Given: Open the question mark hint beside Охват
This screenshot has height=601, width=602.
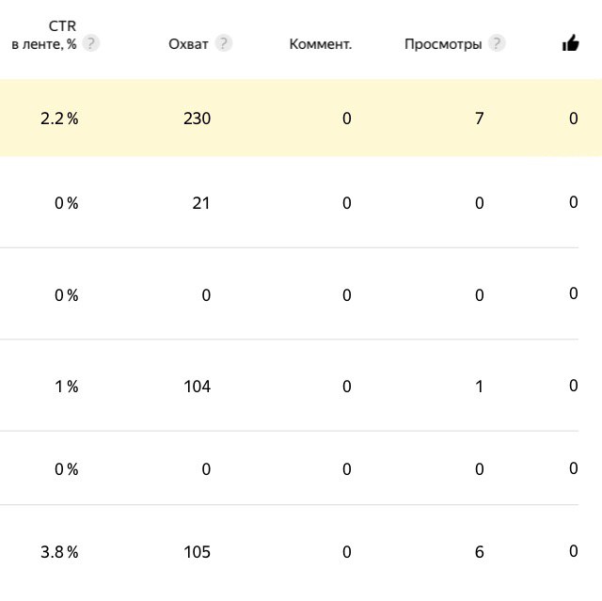Looking at the screenshot, I should pyautogui.click(x=223, y=43).
